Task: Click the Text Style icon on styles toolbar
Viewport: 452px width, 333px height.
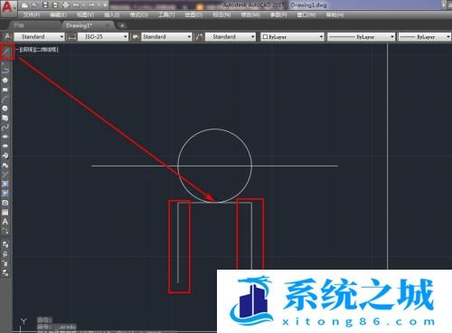Action: coord(7,37)
